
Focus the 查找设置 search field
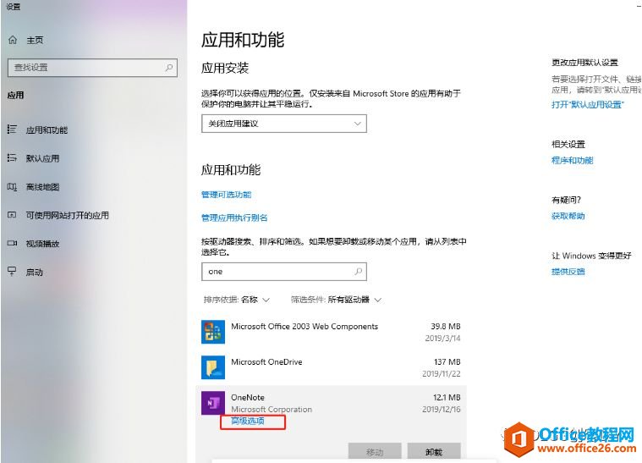click(x=92, y=68)
